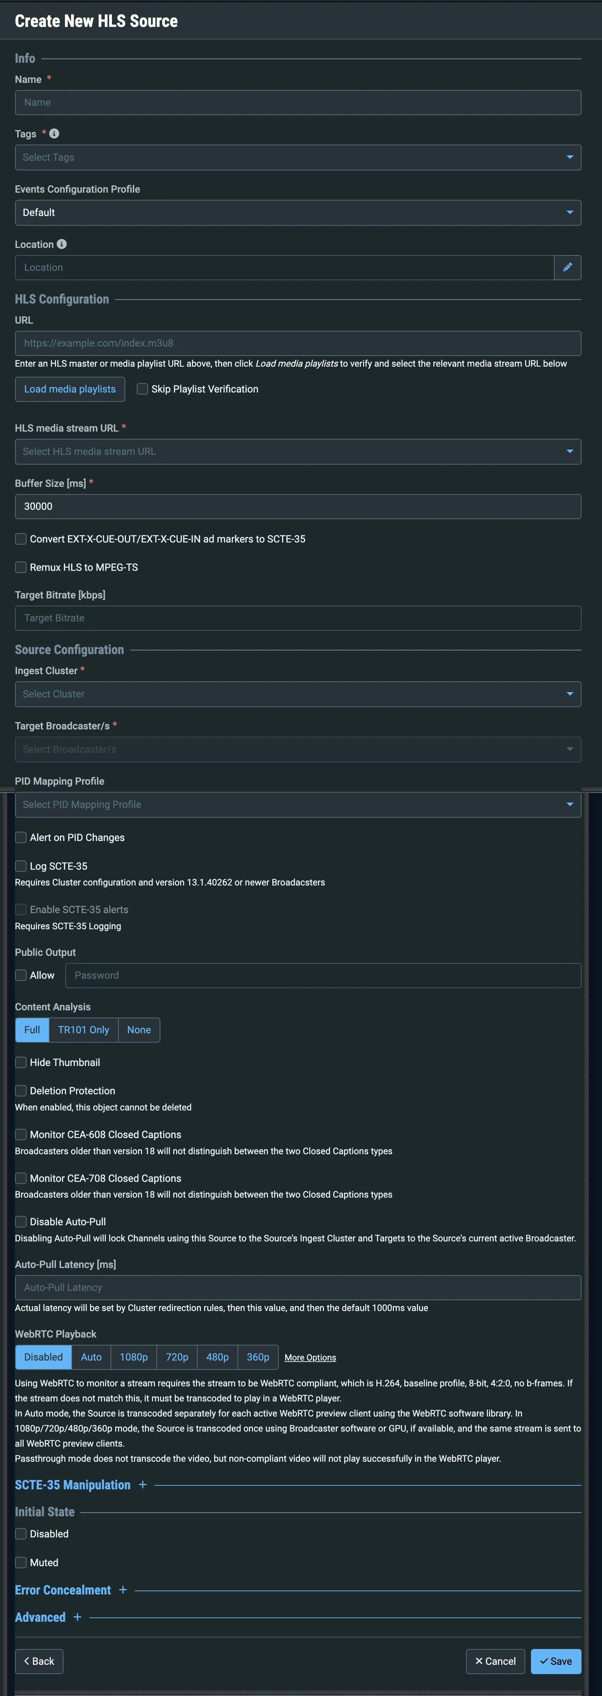The width and height of the screenshot is (602, 1696).
Task: Set Initial State to Disabled
Action: click(x=21, y=1533)
